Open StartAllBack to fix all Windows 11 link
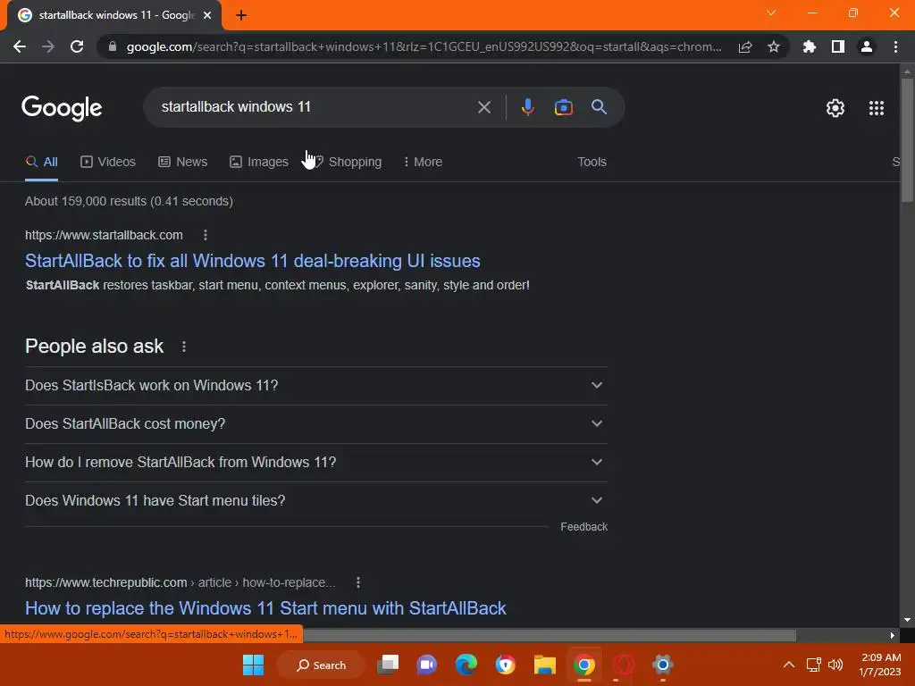This screenshot has height=686, width=915. [253, 261]
